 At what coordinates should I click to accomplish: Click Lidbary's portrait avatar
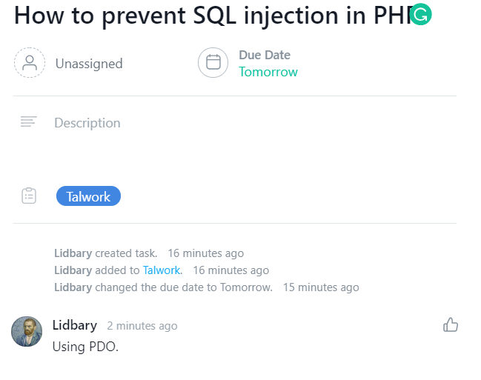coord(27,331)
